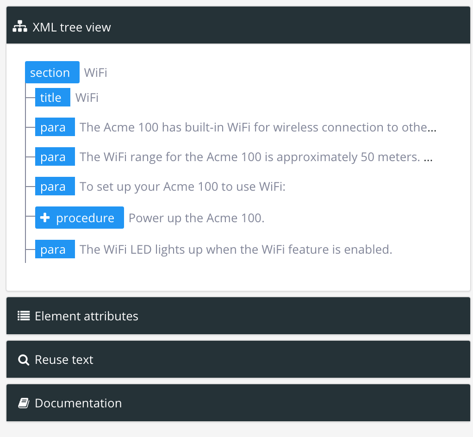Open the Reuse text panel
The height and width of the screenshot is (437, 473).
click(65, 359)
